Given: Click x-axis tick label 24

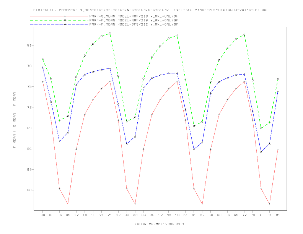Looking at the screenshot, I should [x=110, y=215].
